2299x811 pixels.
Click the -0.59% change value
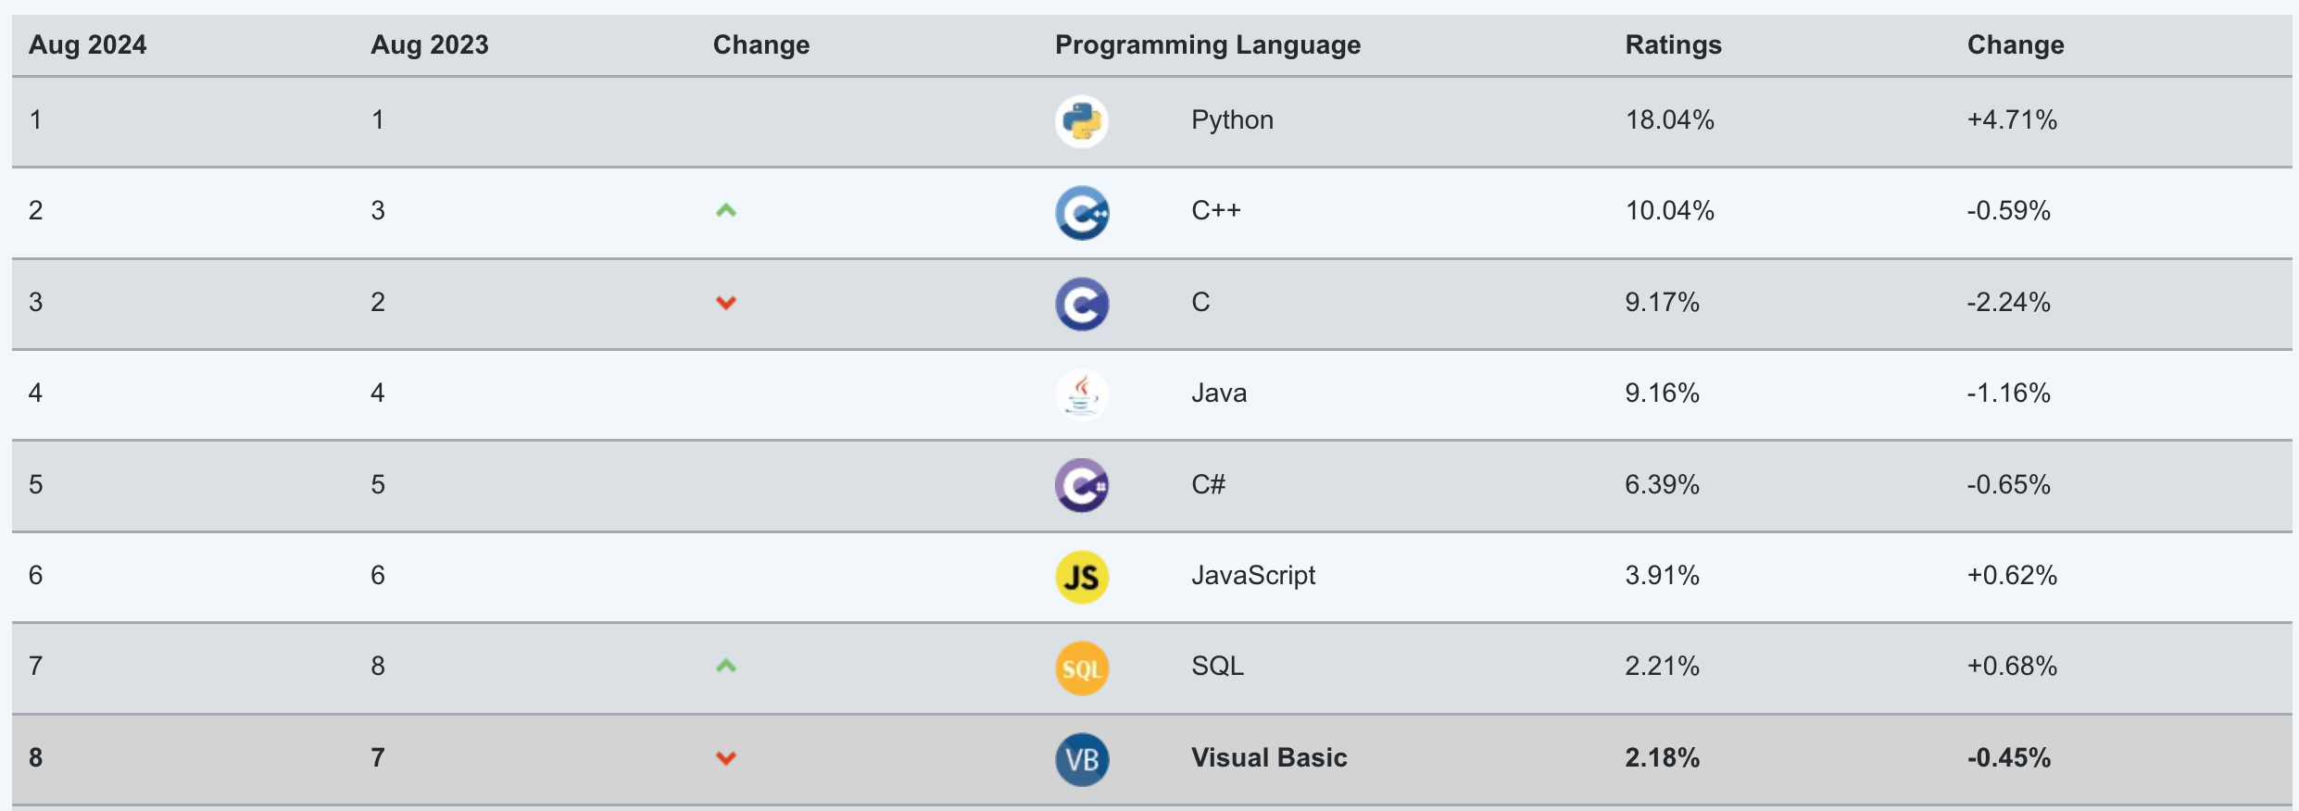2009,210
